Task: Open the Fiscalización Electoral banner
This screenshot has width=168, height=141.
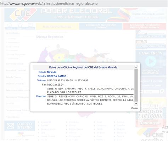Action: 151,44
